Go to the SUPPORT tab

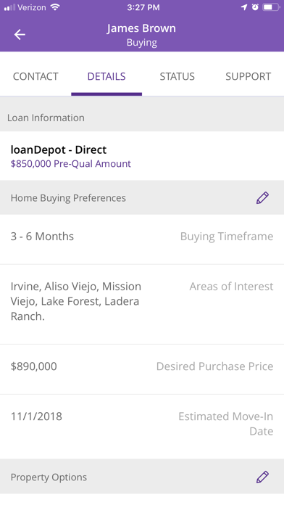pos(248,76)
